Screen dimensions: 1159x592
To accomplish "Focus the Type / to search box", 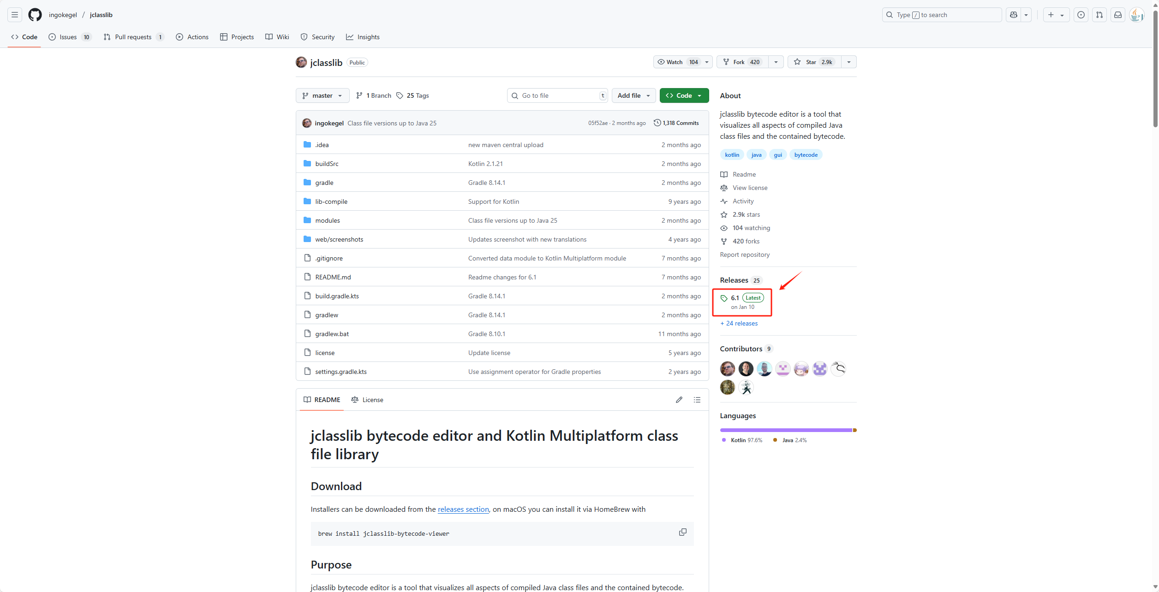I will [x=942, y=15].
